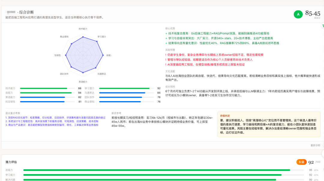Click the 技术能力 score bar showing 86
Screen dimensions: 324x181
47,89
